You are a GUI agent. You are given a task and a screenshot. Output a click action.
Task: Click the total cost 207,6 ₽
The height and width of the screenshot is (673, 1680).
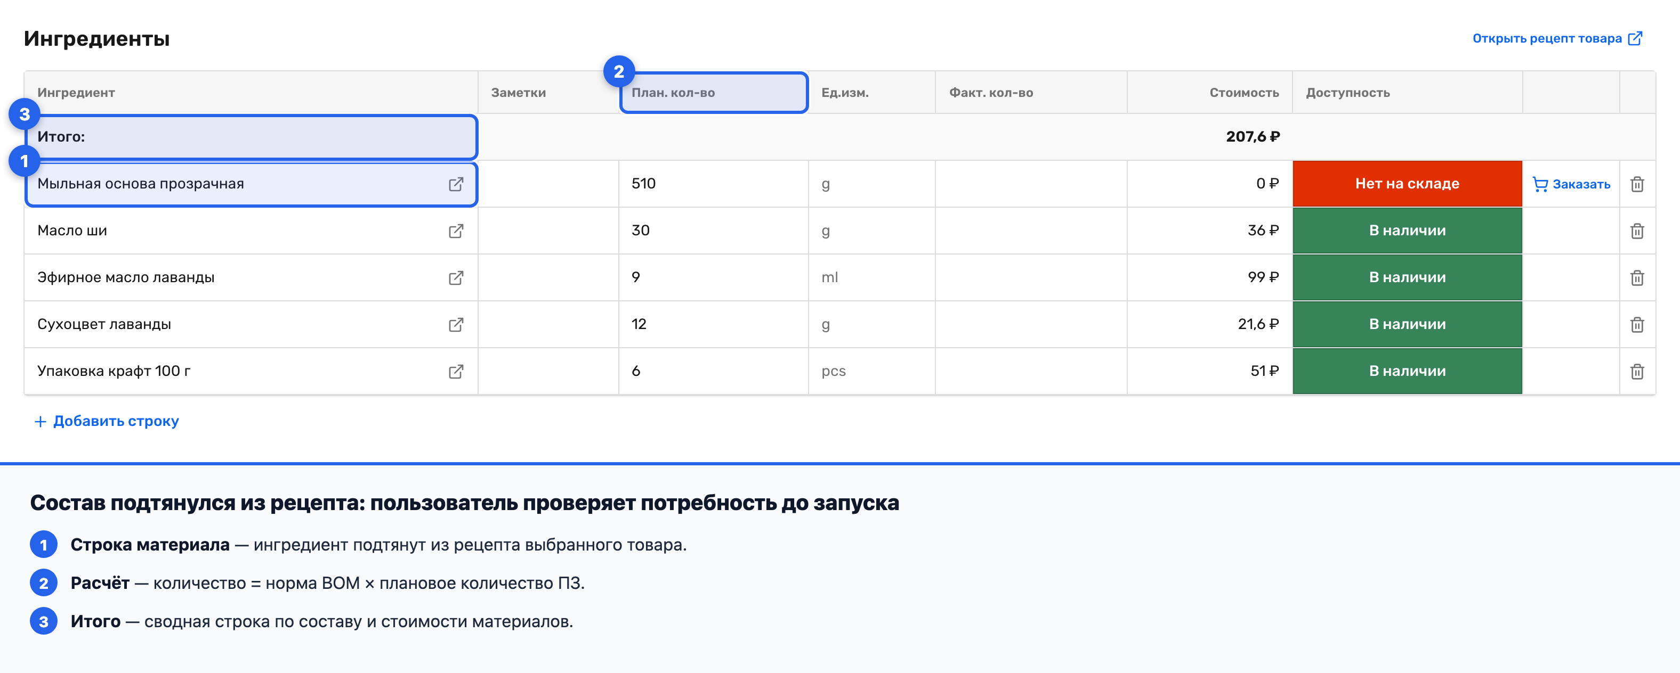[x=1252, y=137]
